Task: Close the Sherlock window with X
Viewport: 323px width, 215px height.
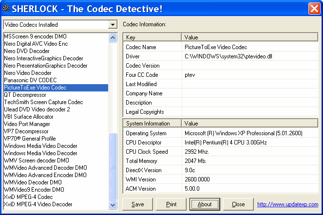Action: tap(314, 9)
